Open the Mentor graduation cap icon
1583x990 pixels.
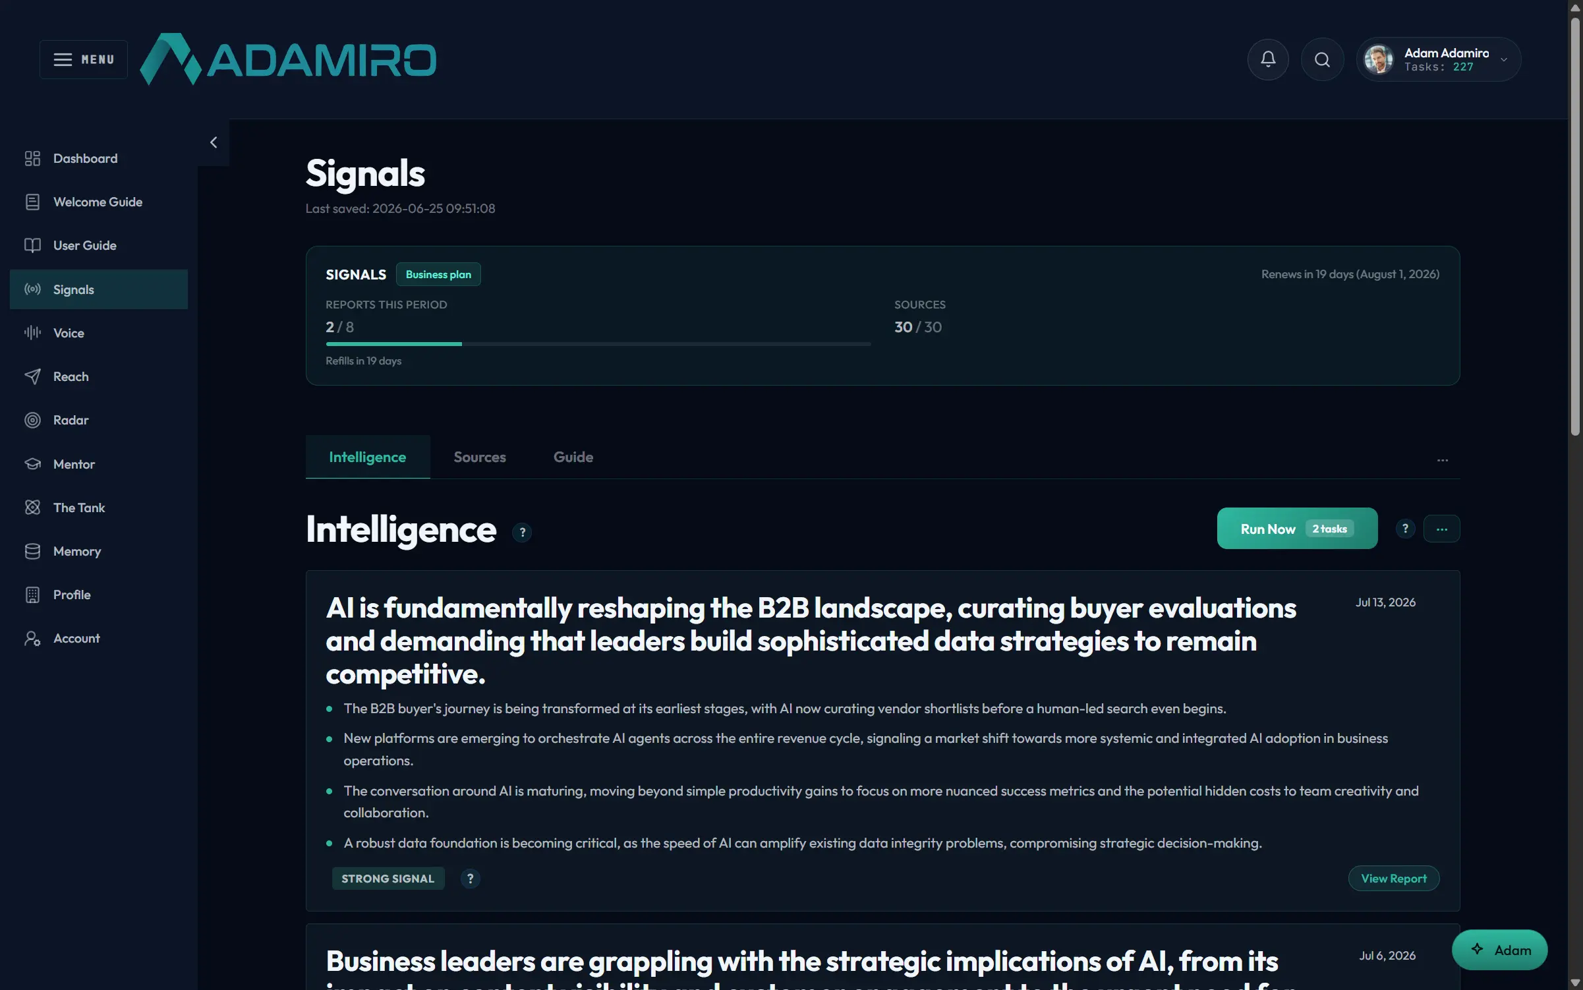32,464
